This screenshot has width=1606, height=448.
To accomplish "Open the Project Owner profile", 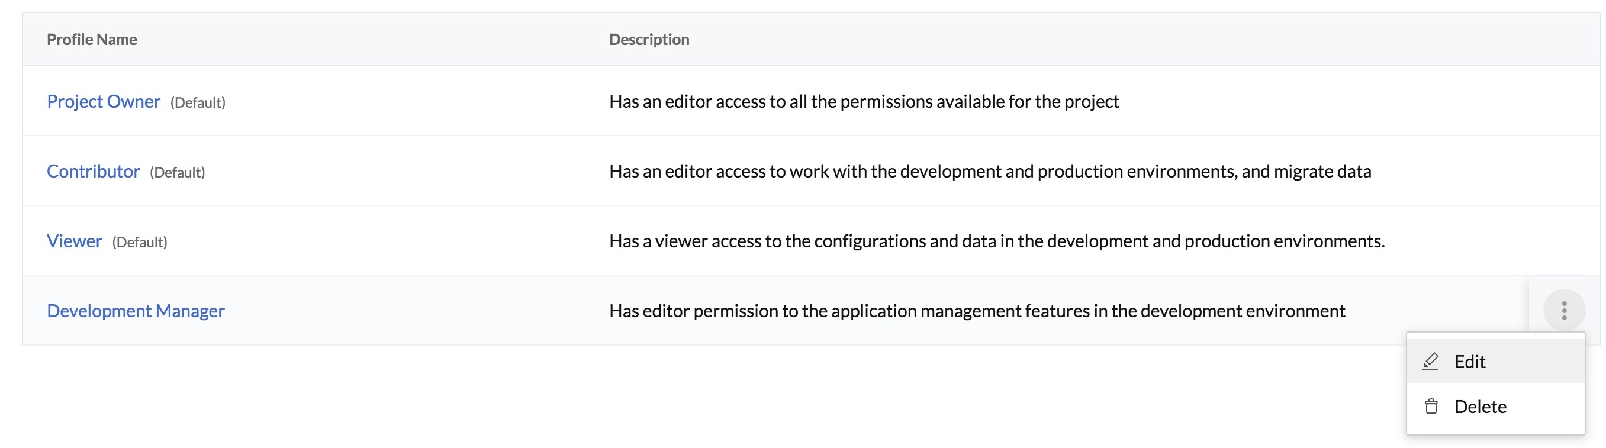I will point(104,102).
